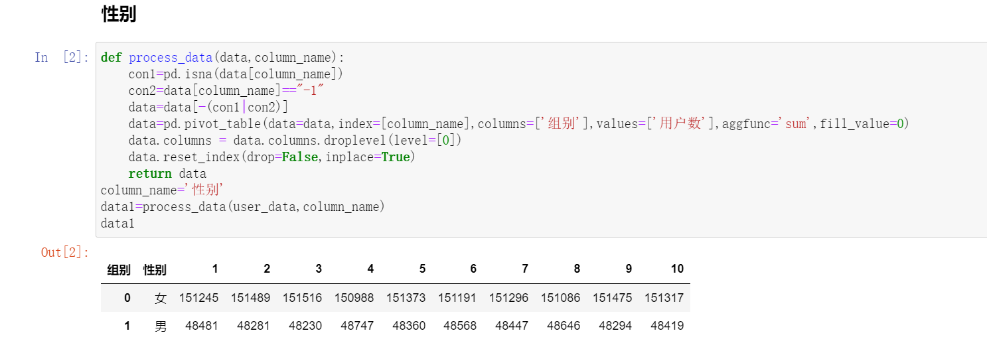Image resolution: width=987 pixels, height=347 pixels.
Task: Click the 性别 heading above the cell
Action: point(119,15)
